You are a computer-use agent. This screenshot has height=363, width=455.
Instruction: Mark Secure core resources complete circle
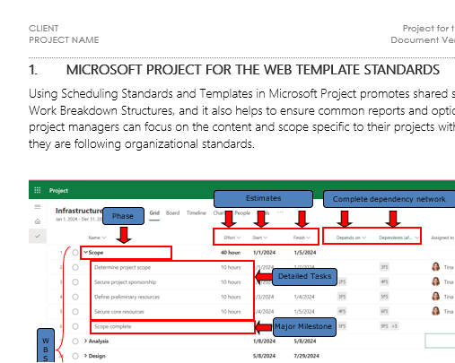point(75,312)
